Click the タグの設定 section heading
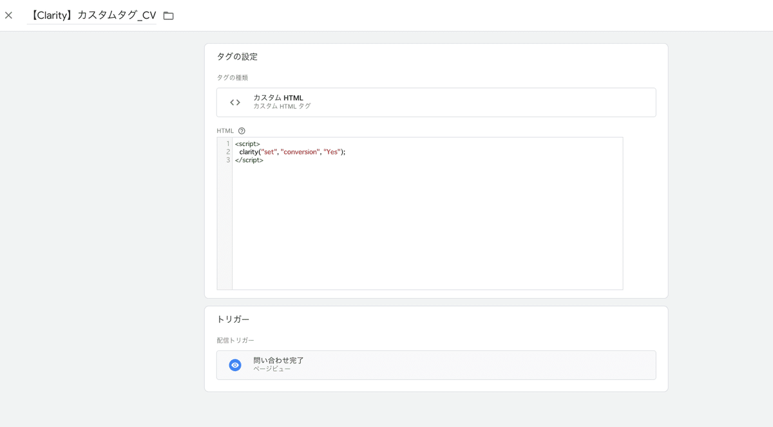773x427 pixels. (237, 57)
